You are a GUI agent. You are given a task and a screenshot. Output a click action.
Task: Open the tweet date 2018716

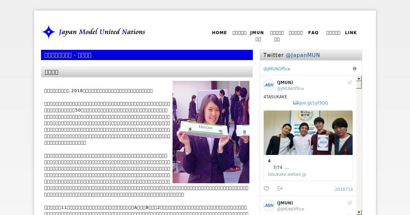pyautogui.click(x=344, y=189)
